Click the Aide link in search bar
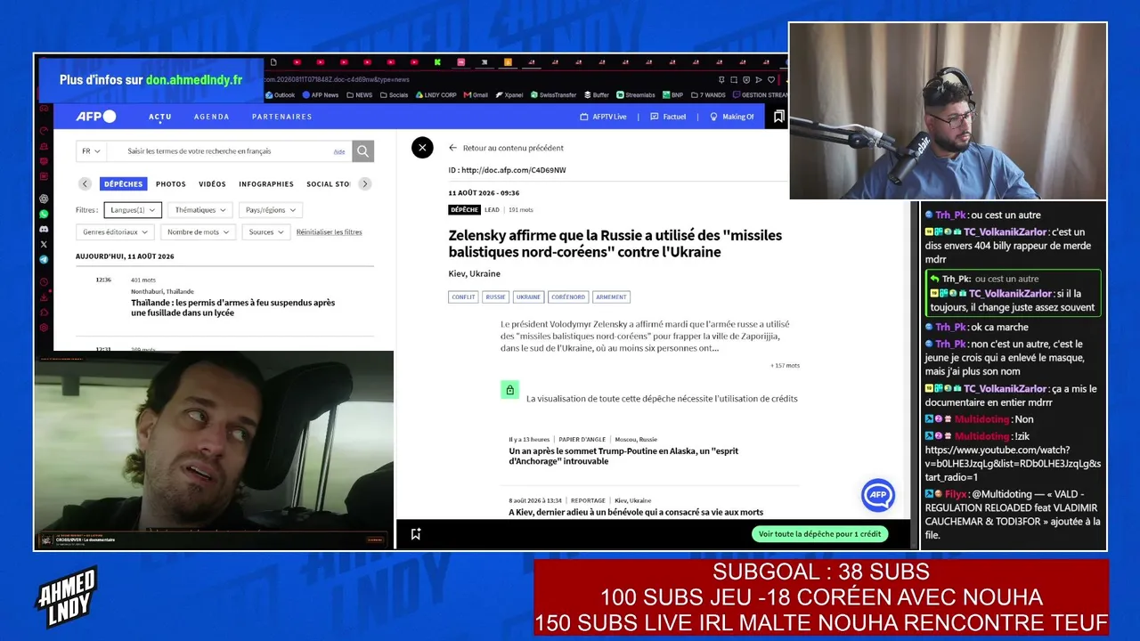The width and height of the screenshot is (1140, 641). (339, 152)
